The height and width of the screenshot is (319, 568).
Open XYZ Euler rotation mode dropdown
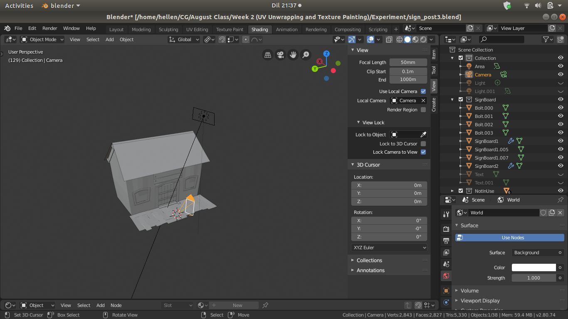click(389, 248)
